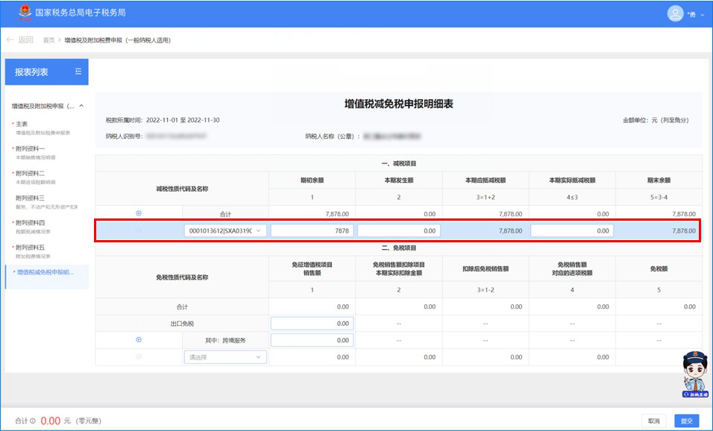Add a row in the 减税项目 section
Image resolution: width=713 pixels, height=431 pixels.
(x=138, y=214)
